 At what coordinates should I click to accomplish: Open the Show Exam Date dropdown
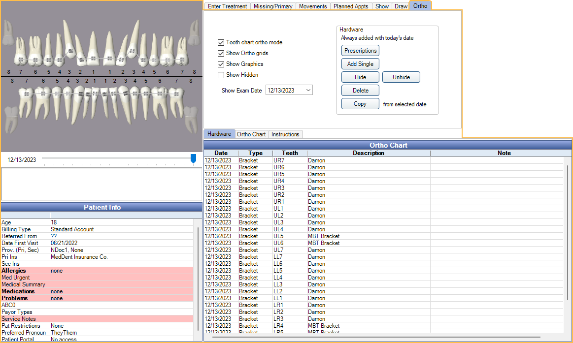tap(308, 90)
